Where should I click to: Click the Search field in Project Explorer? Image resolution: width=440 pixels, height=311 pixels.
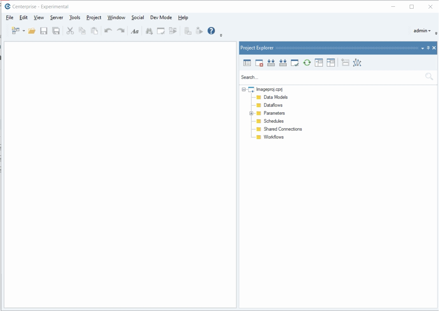click(x=332, y=77)
